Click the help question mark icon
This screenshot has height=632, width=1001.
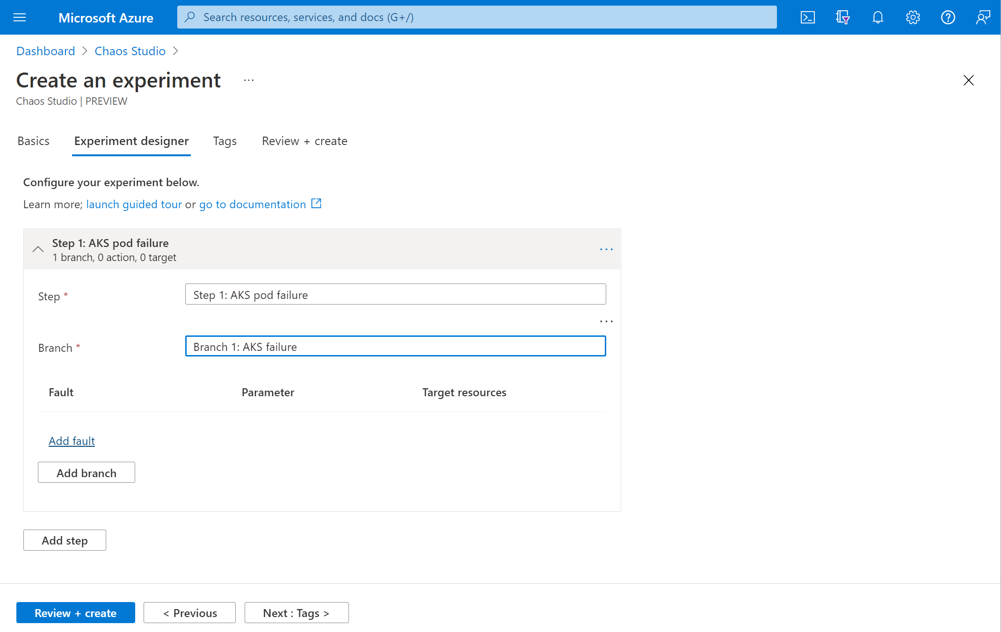coord(946,17)
